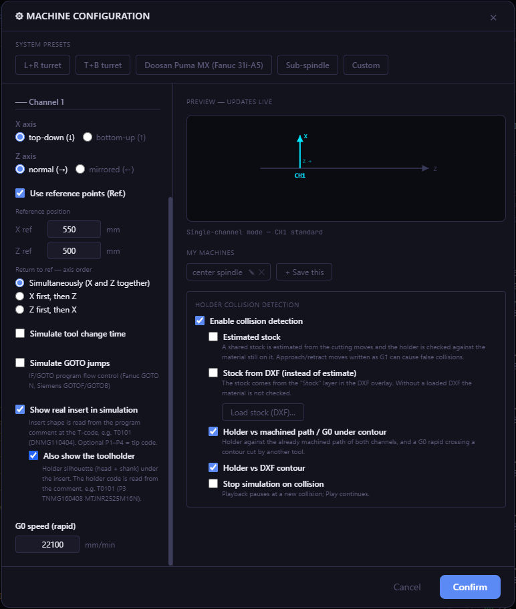Toggle Show real insert in simulation

[20, 409]
